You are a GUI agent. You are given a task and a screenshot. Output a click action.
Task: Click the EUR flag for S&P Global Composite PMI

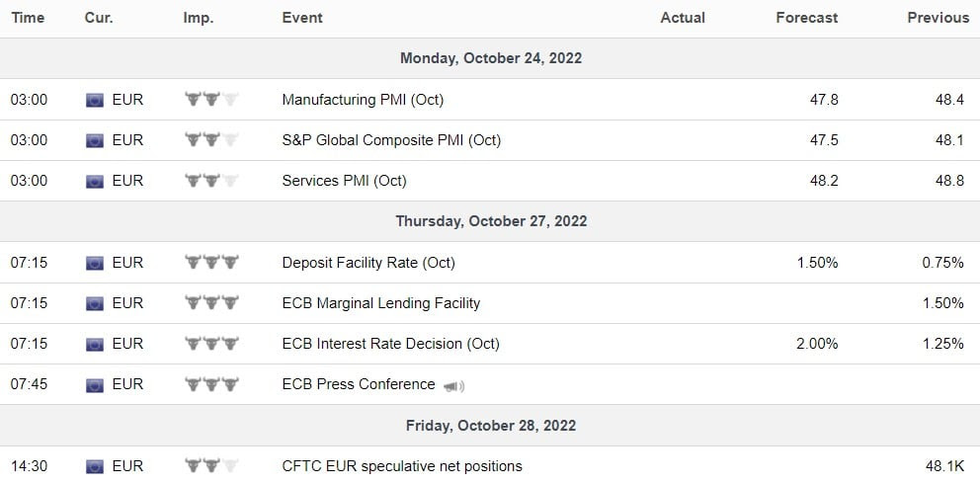[95, 140]
